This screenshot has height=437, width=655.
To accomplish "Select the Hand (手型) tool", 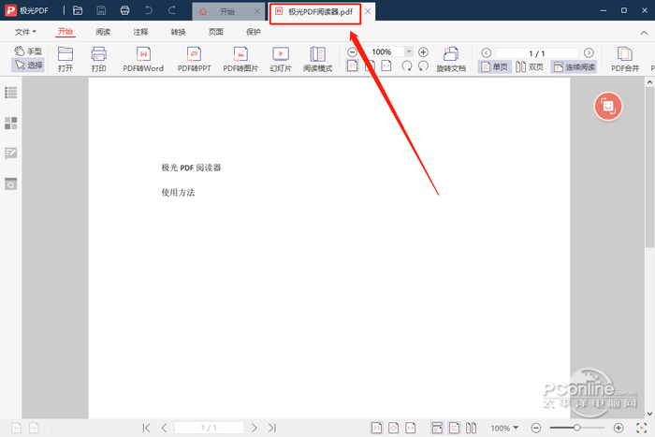I will pos(28,51).
